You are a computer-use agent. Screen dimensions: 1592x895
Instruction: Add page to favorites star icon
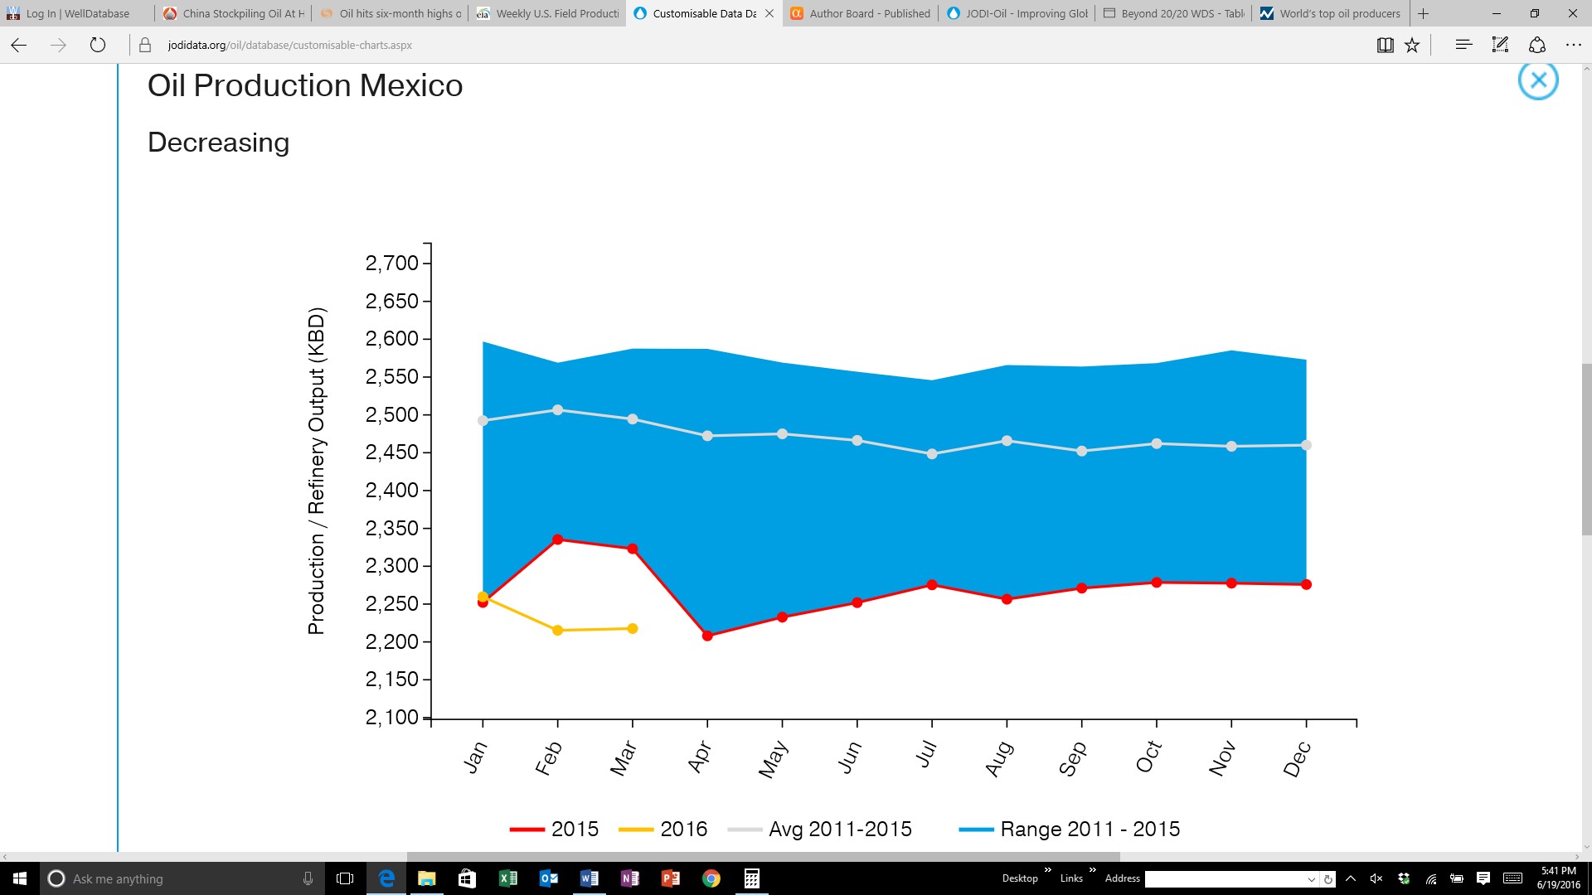pyautogui.click(x=1412, y=46)
